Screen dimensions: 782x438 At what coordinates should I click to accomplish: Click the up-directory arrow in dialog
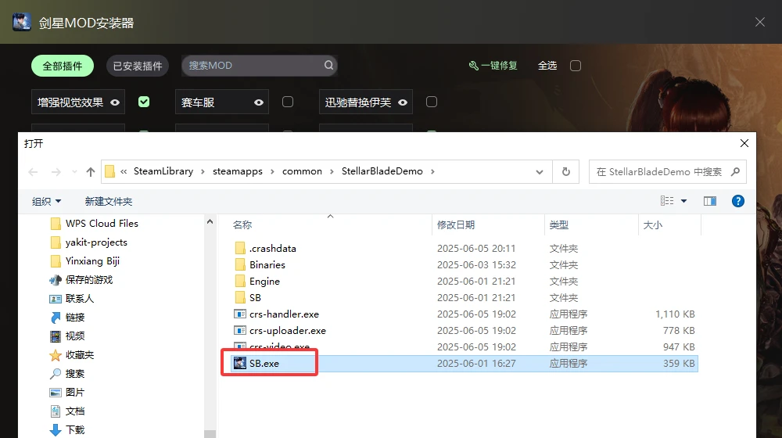tap(91, 172)
